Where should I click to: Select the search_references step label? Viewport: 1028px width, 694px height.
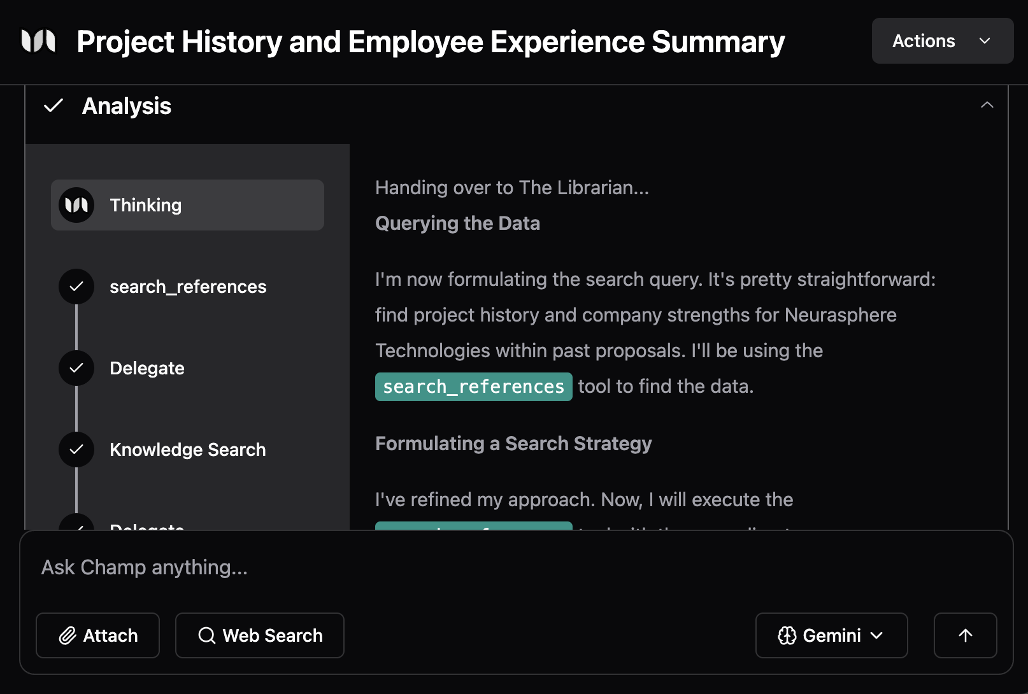[x=188, y=287]
